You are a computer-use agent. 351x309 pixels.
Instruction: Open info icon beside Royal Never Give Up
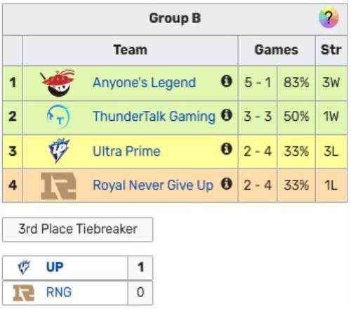coord(226,183)
